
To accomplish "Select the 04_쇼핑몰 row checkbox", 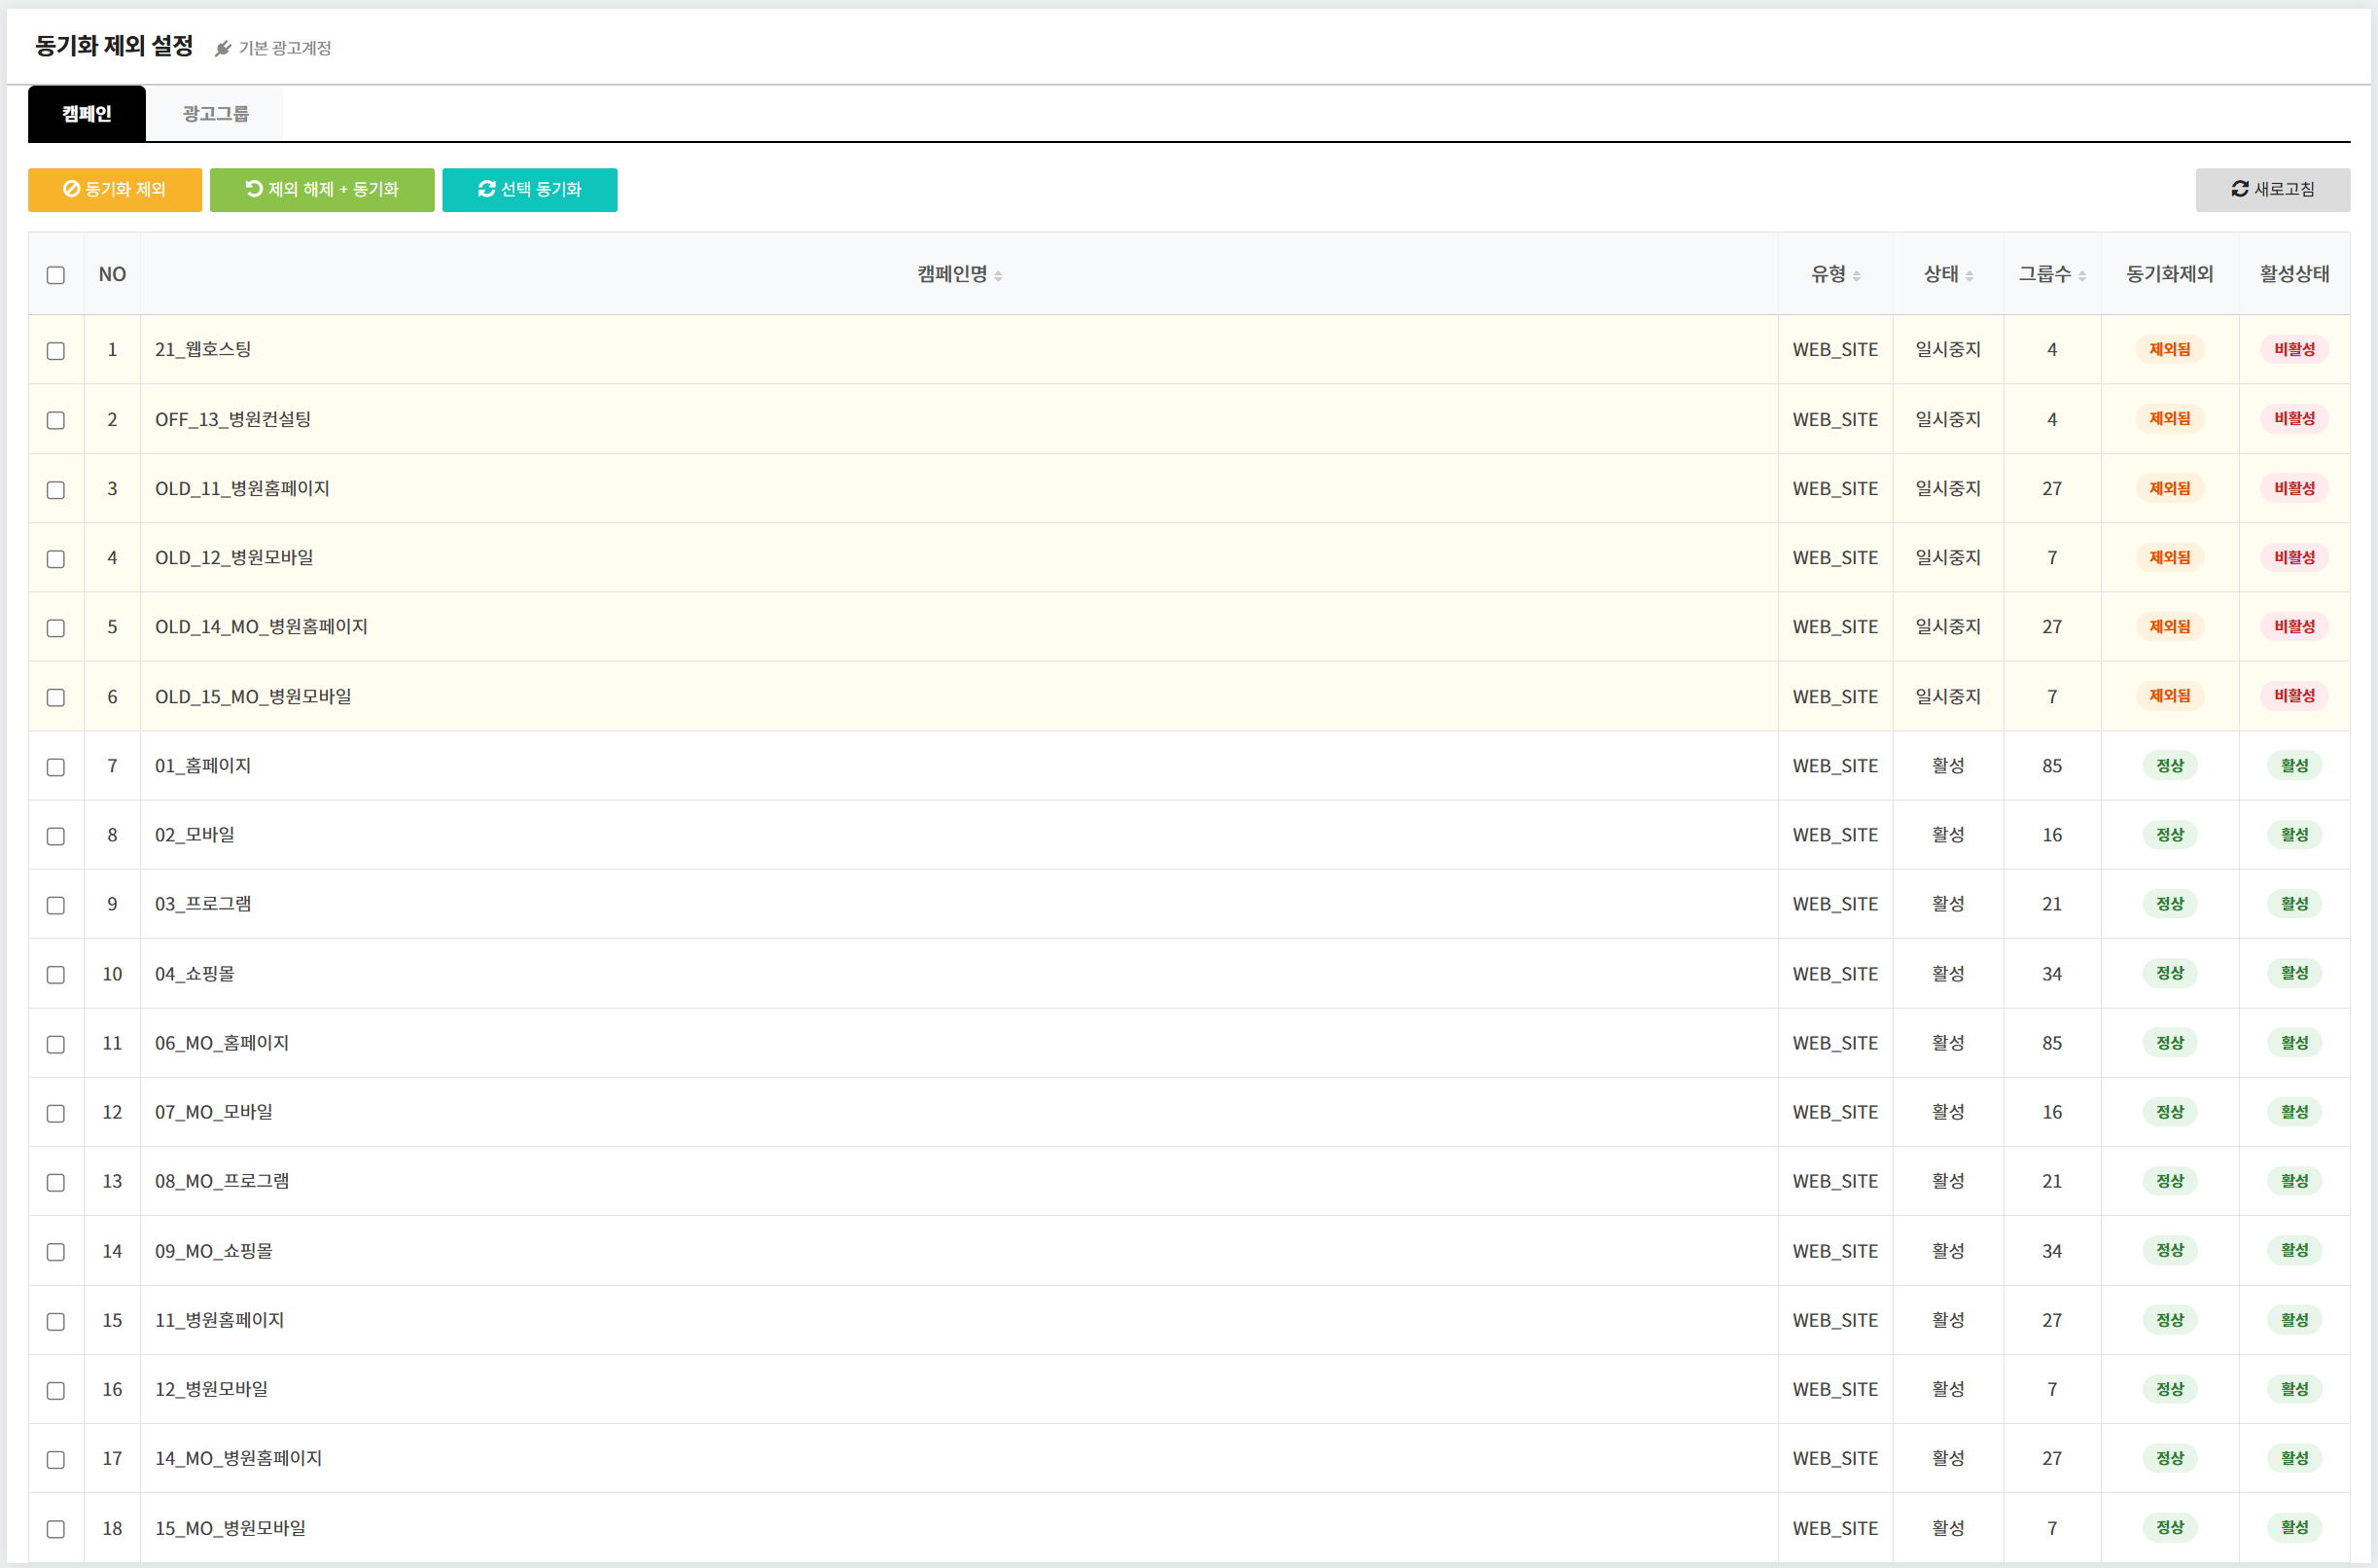I will click(x=56, y=975).
